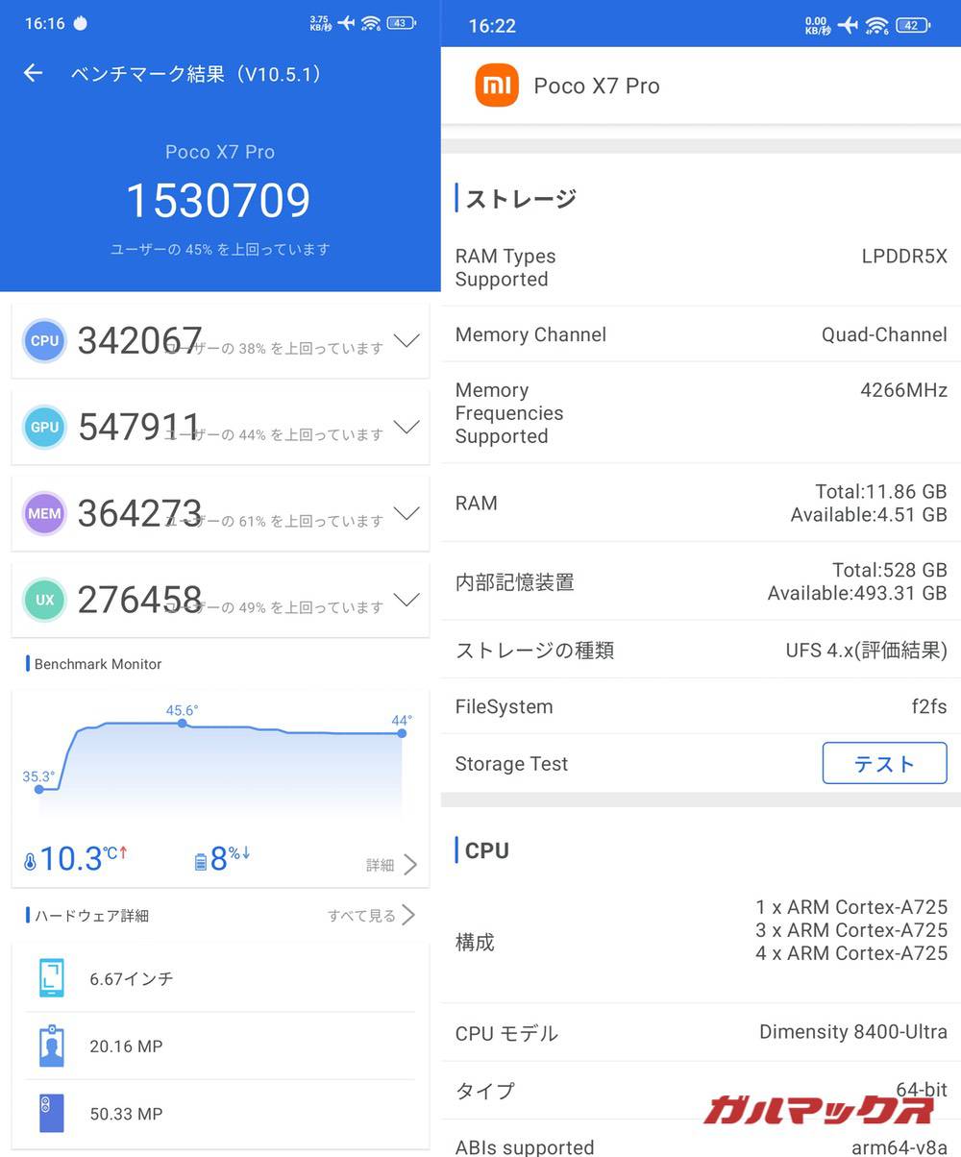Expand the GPU score details chevron
961x1157 pixels.
407,427
